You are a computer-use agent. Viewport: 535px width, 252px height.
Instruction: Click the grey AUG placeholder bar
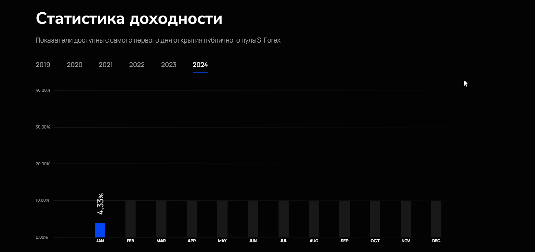coord(314,219)
